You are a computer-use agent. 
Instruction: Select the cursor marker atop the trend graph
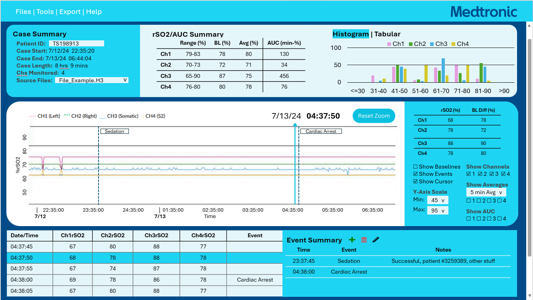(295, 125)
